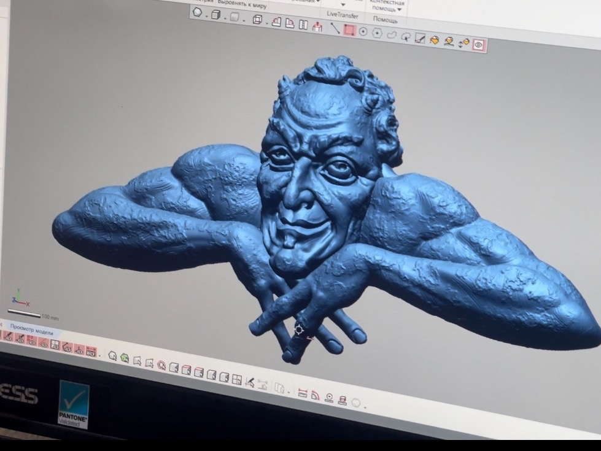
Task: Click the LiveTransfer button
Action: tap(342, 14)
